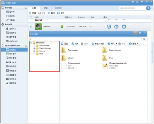Collapse the Evernote root tree node
The width and height of the screenshot is (154, 124).
[x=31, y=43]
